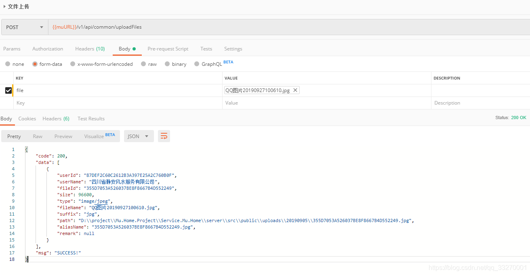530x275 pixels.
Task: Switch to the Headers (10) request tab
Action: 90,48
